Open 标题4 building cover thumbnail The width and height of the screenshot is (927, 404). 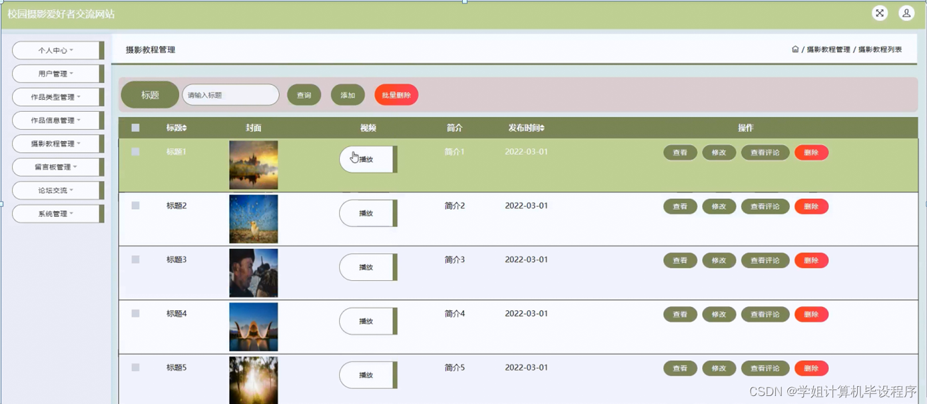point(253,327)
